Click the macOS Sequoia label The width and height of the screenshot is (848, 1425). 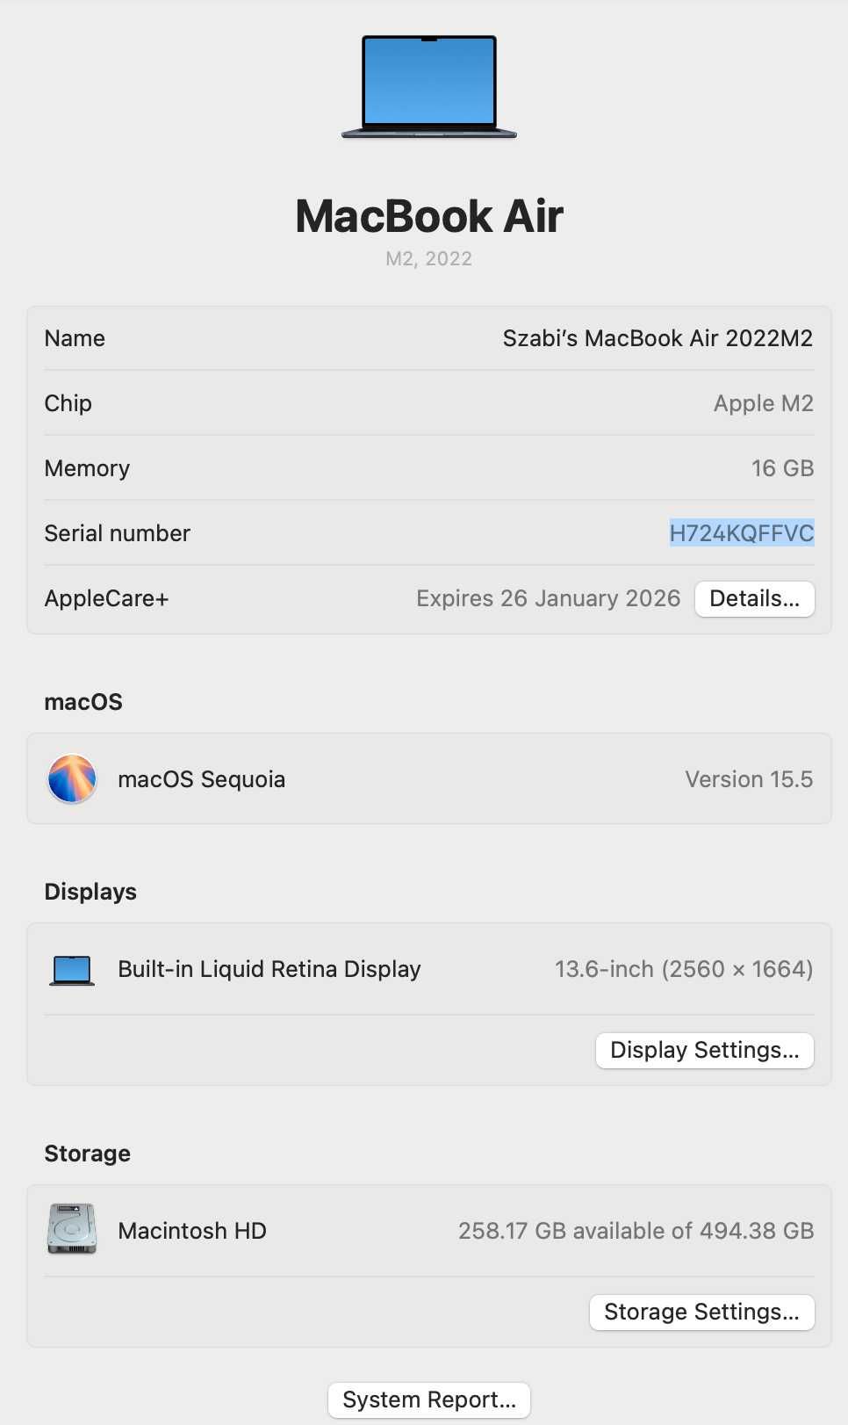pos(202,779)
